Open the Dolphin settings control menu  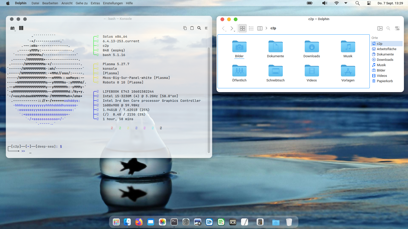(x=397, y=28)
